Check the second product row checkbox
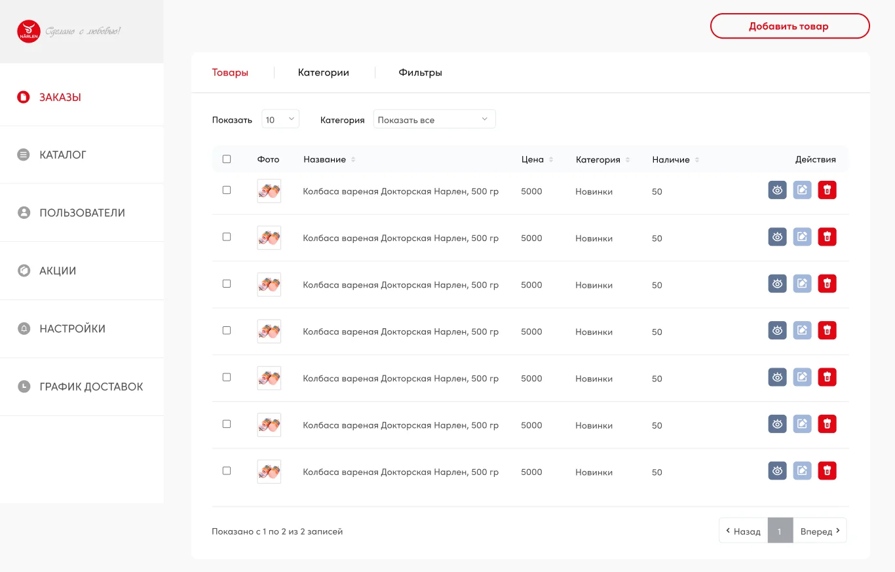Viewport: 895px width, 572px height. (x=227, y=237)
